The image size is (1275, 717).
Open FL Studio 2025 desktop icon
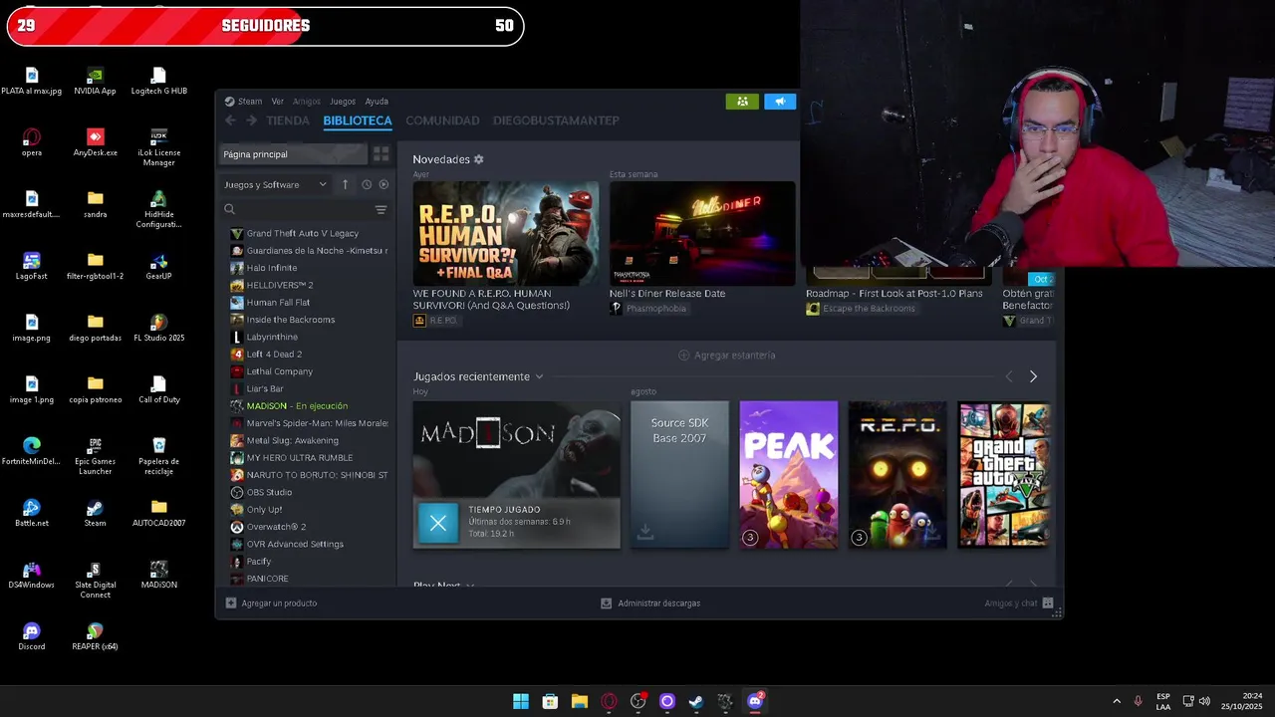pos(158,328)
